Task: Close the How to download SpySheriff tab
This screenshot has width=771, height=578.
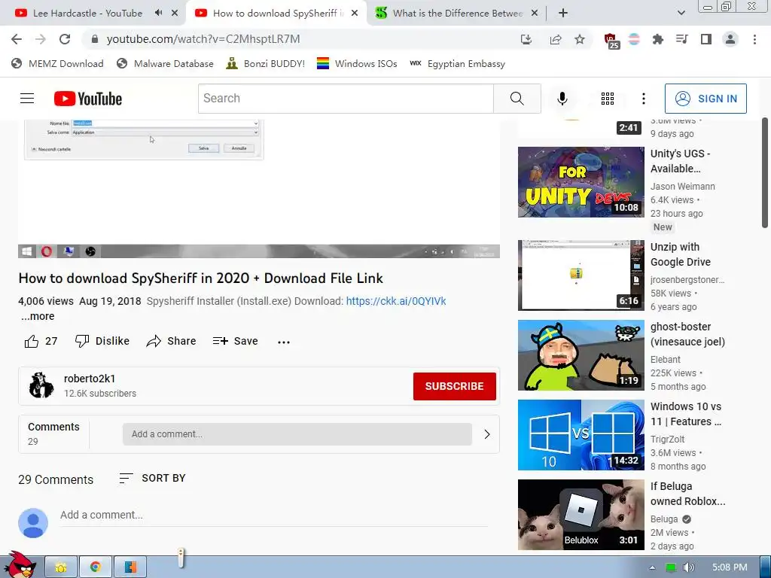Action: [355, 13]
